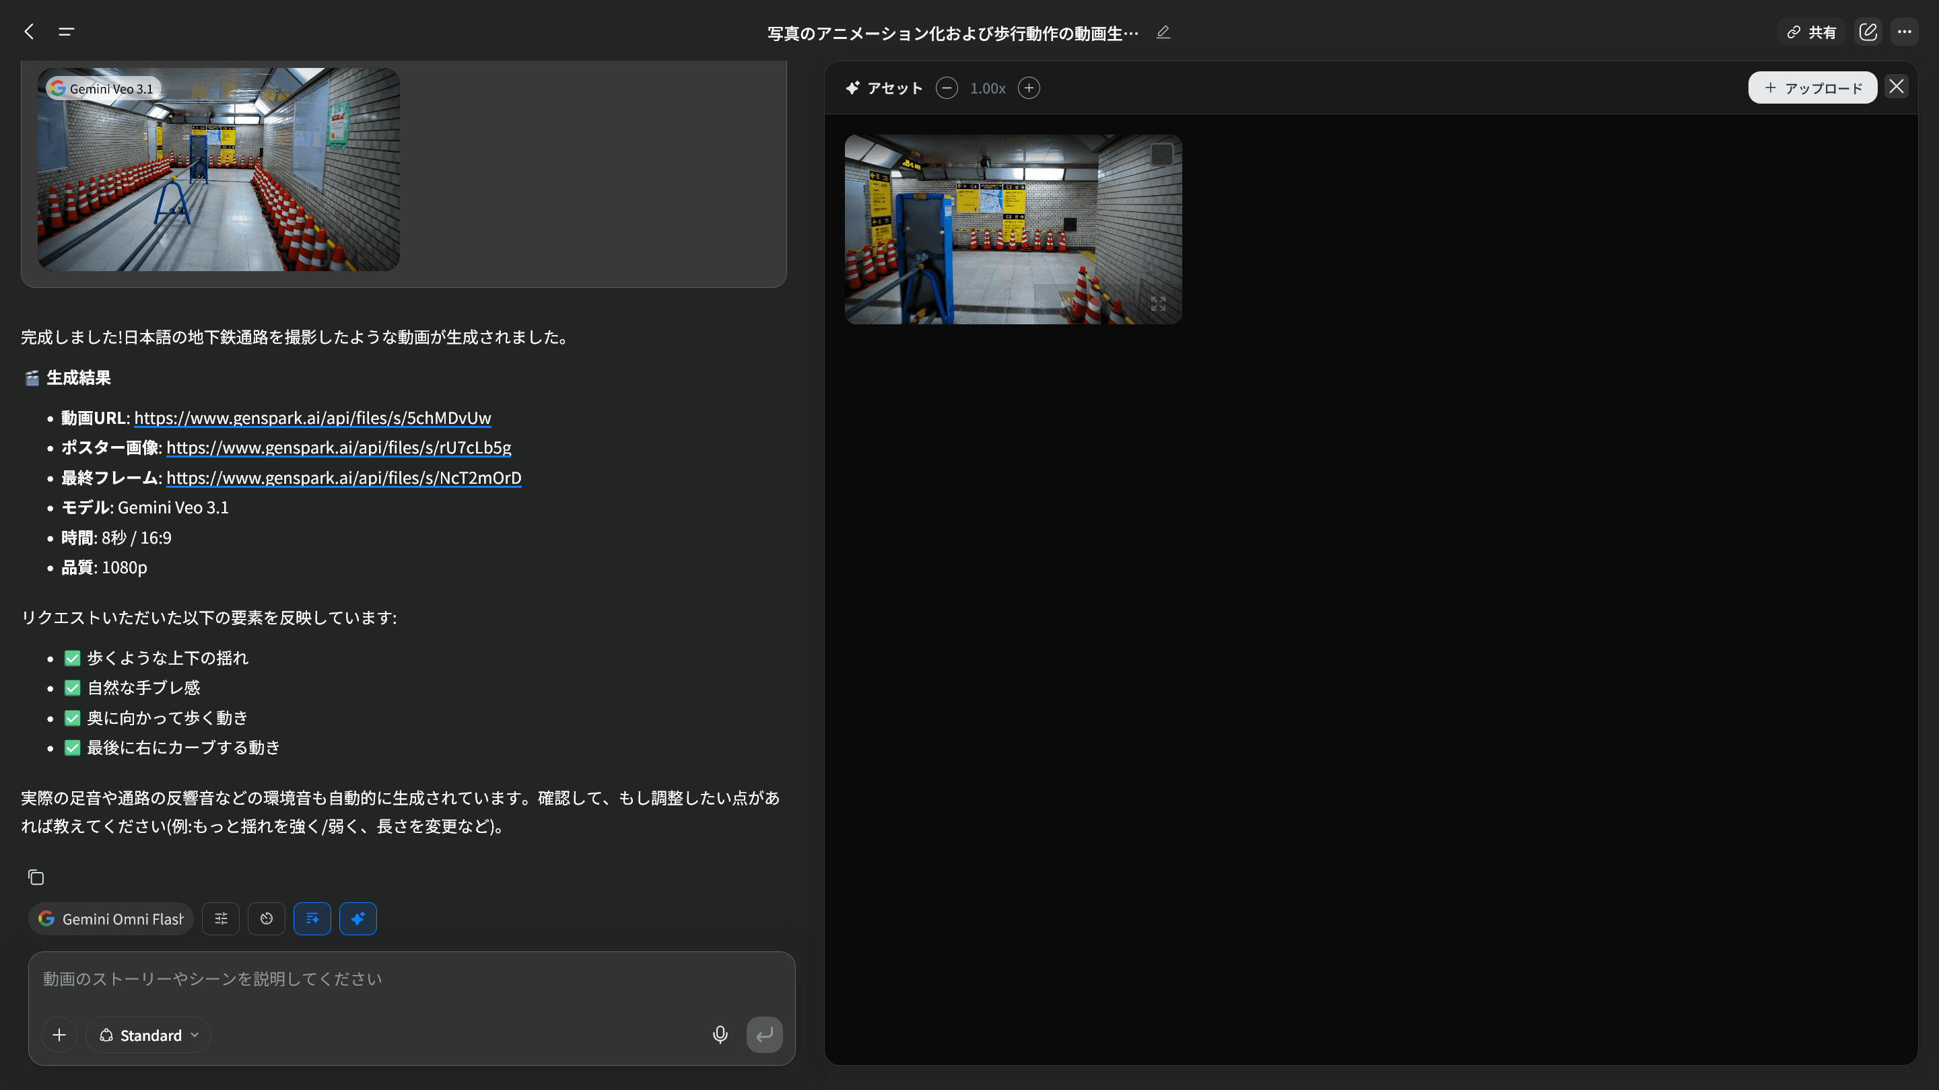Click the モデル: Gemini Veo 3.1 line
Image resolution: width=1939 pixels, height=1090 pixels.
pos(145,508)
